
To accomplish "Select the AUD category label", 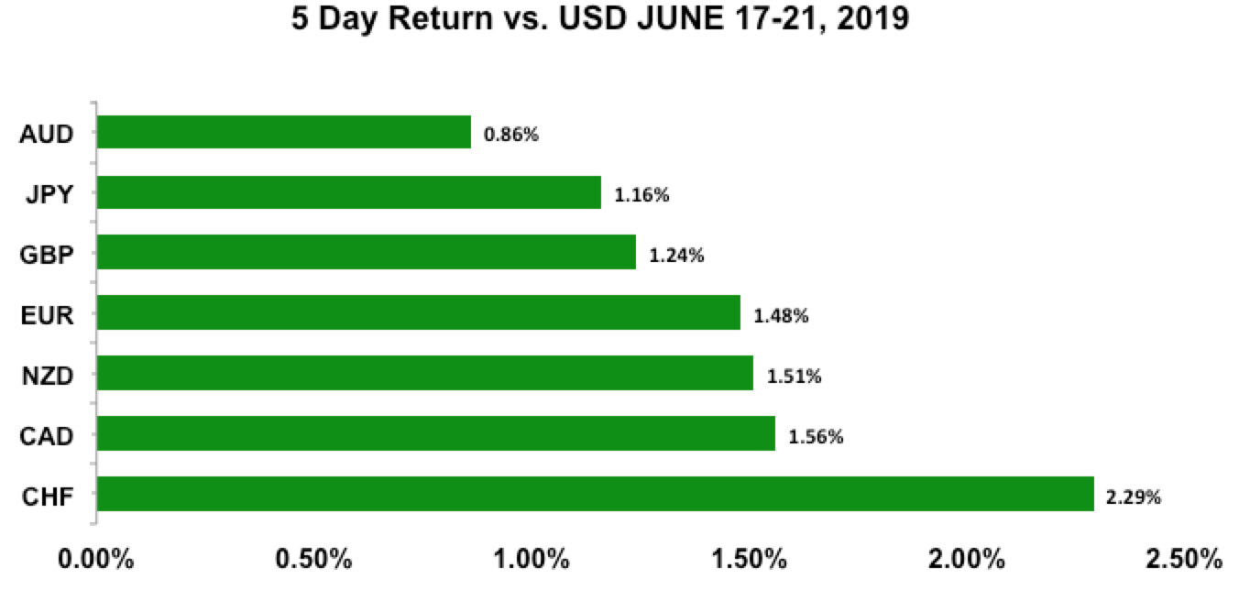I will 46,134.
